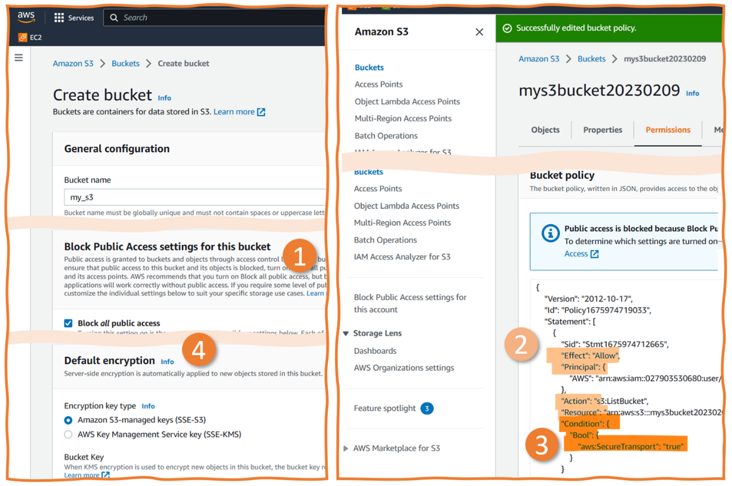Viewport: 732px width, 486px height.
Task: Close the Amazon S3 navigation panel
Action: coord(479,32)
